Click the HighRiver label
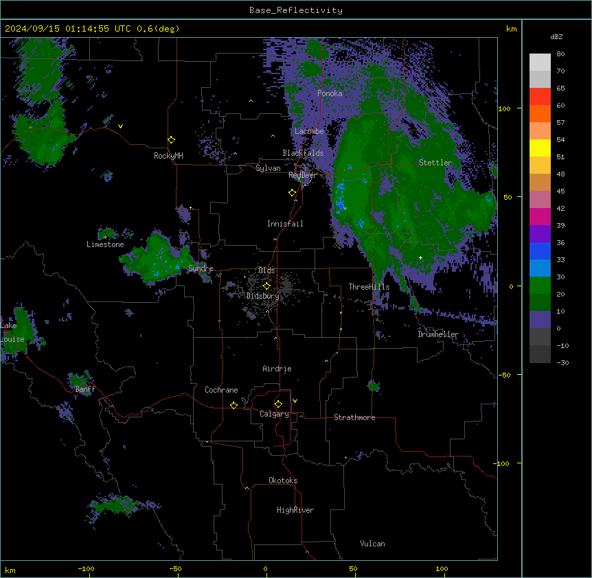This screenshot has height=578, width=592. [x=295, y=510]
